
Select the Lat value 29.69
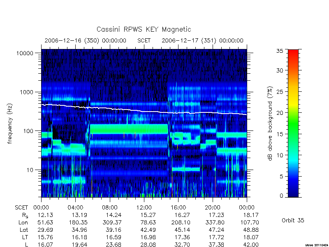(45, 230)
